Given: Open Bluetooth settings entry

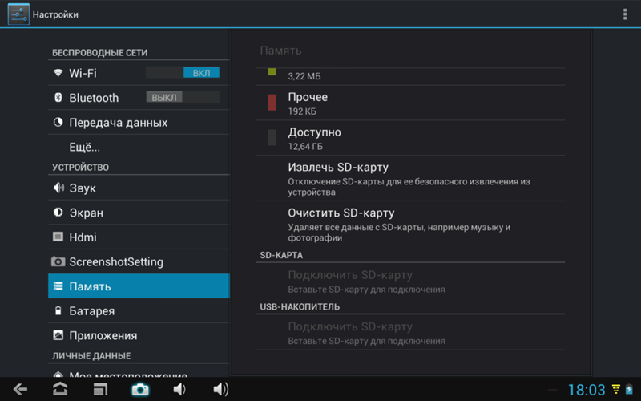Looking at the screenshot, I should coord(139,97).
